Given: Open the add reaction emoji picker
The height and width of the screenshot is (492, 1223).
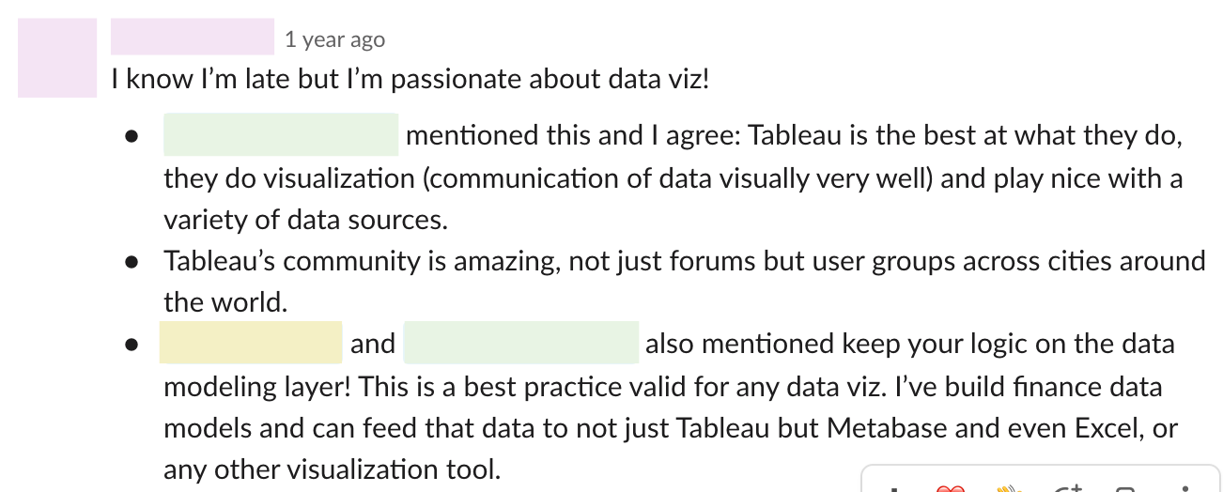Looking at the screenshot, I should click(1066, 487).
